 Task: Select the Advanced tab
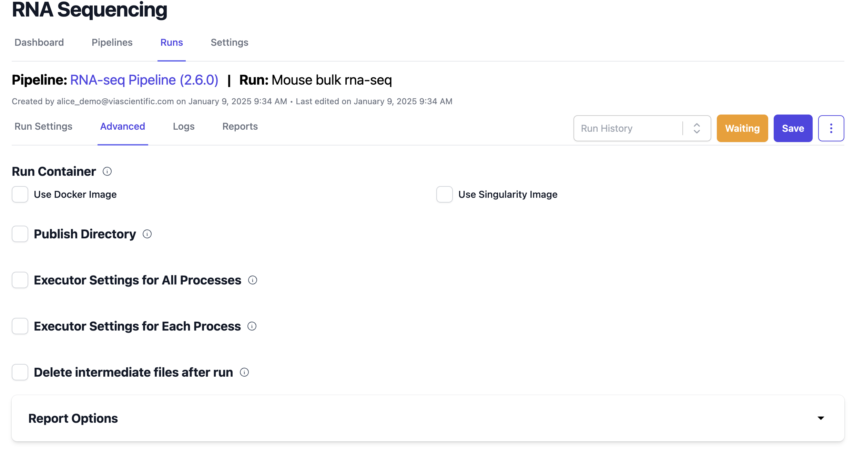pyautogui.click(x=123, y=126)
